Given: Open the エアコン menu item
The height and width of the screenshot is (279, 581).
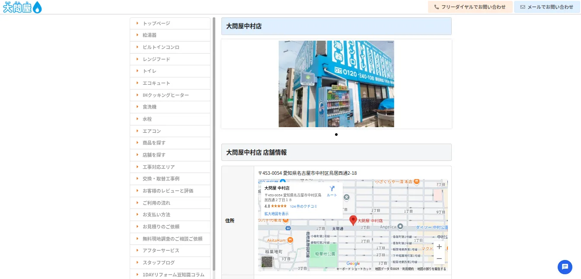Looking at the screenshot, I should 170,131.
